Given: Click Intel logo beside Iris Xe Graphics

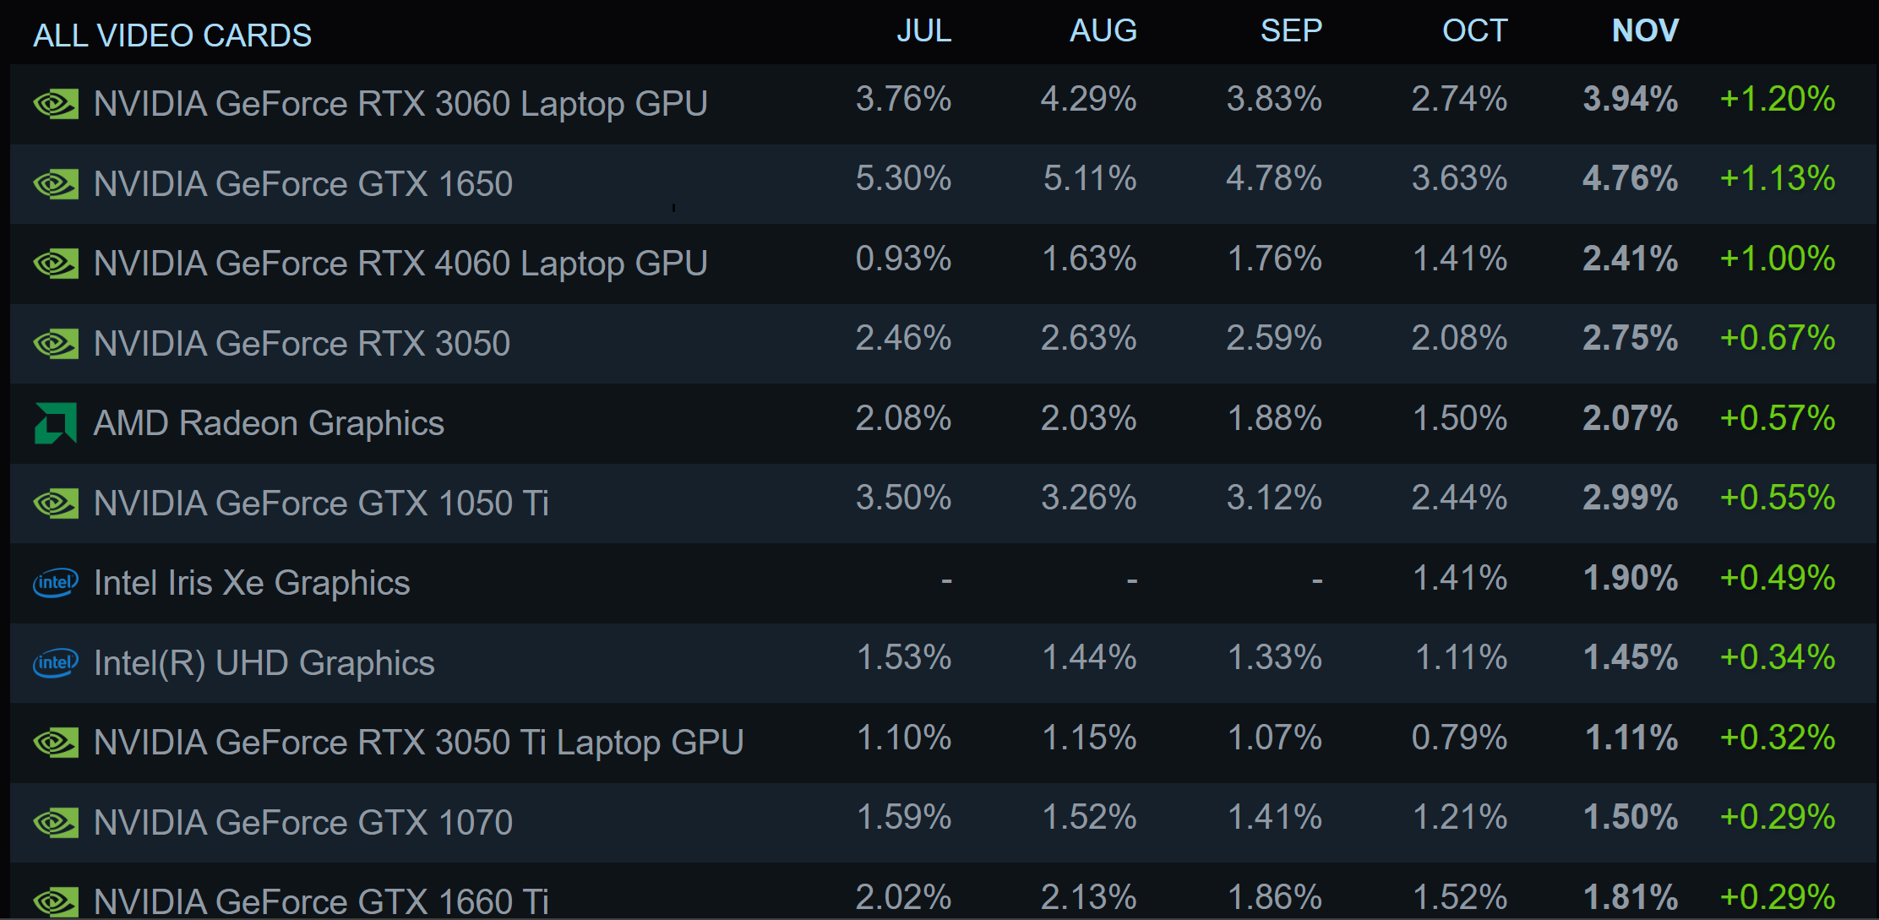Looking at the screenshot, I should point(56,583).
